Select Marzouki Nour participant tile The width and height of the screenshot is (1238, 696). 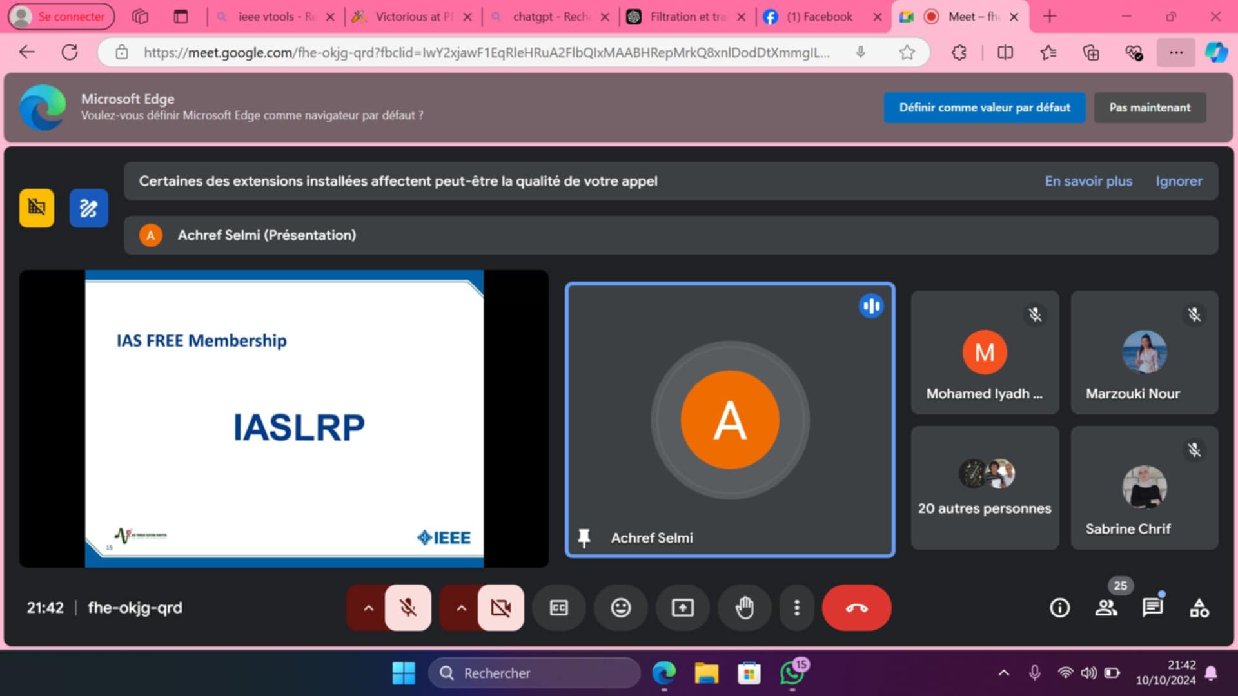pos(1145,353)
